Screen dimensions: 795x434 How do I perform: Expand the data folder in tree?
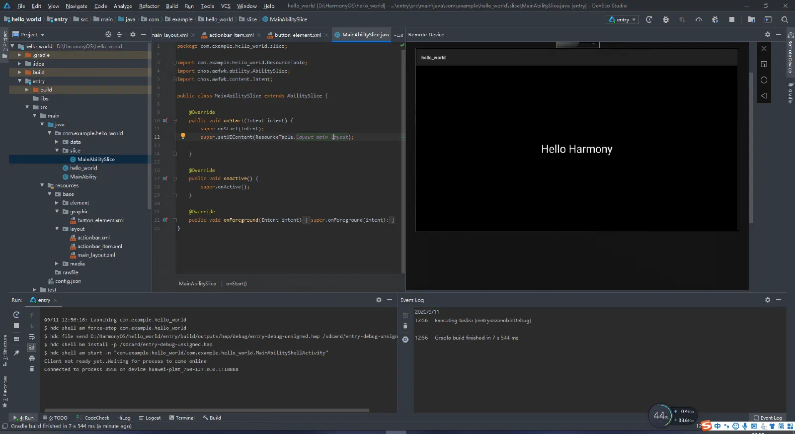pos(57,142)
